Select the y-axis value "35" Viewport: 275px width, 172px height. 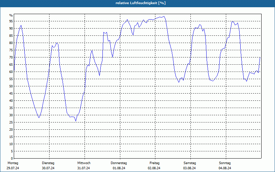coord(11,108)
